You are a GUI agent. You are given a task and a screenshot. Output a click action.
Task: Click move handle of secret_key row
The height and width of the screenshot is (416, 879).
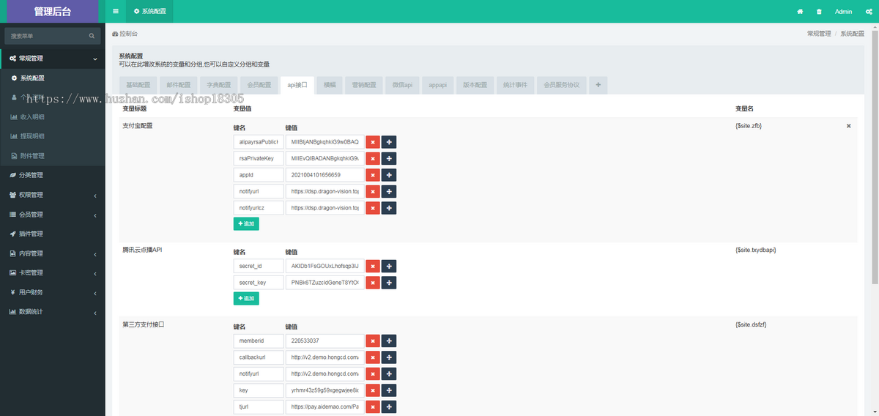click(x=389, y=282)
